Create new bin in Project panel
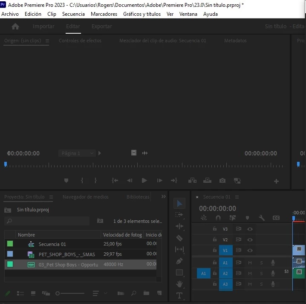 (146, 293)
